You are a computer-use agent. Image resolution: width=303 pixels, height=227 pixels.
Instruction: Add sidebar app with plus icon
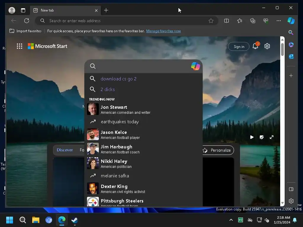point(291,75)
